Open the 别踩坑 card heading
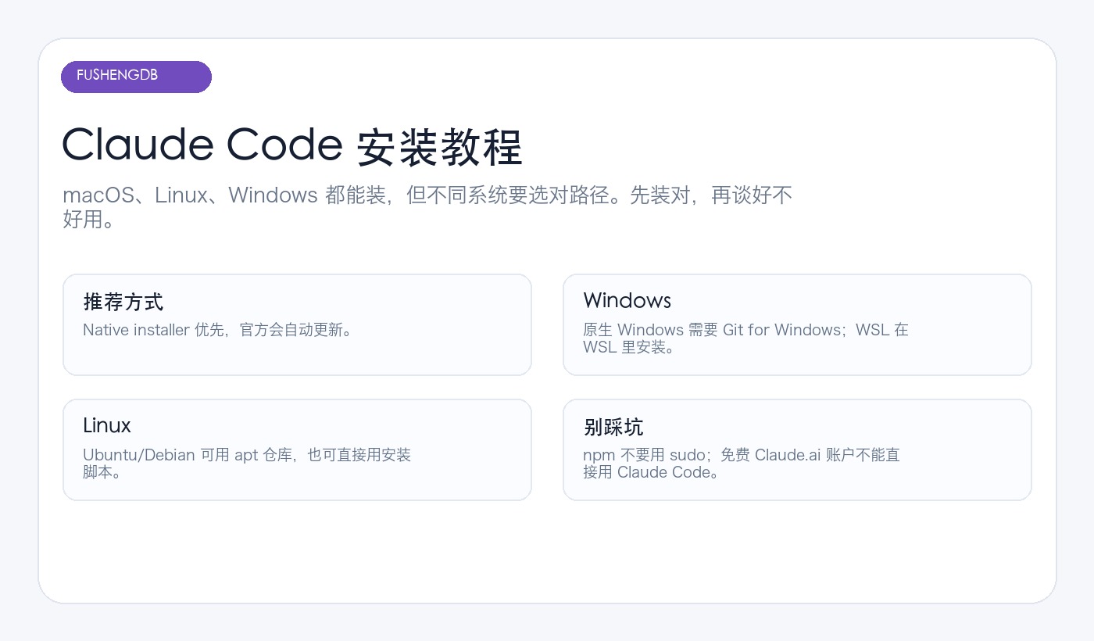The image size is (1094, 641). [x=613, y=427]
